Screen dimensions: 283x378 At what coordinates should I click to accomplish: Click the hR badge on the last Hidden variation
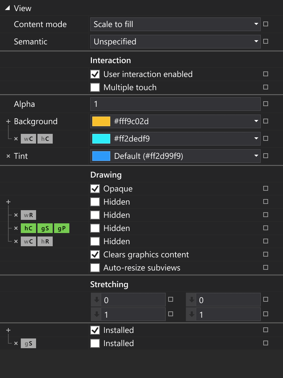tap(45, 241)
